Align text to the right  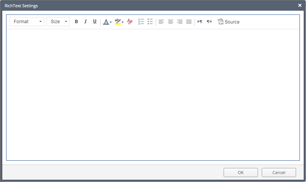tap(180, 22)
